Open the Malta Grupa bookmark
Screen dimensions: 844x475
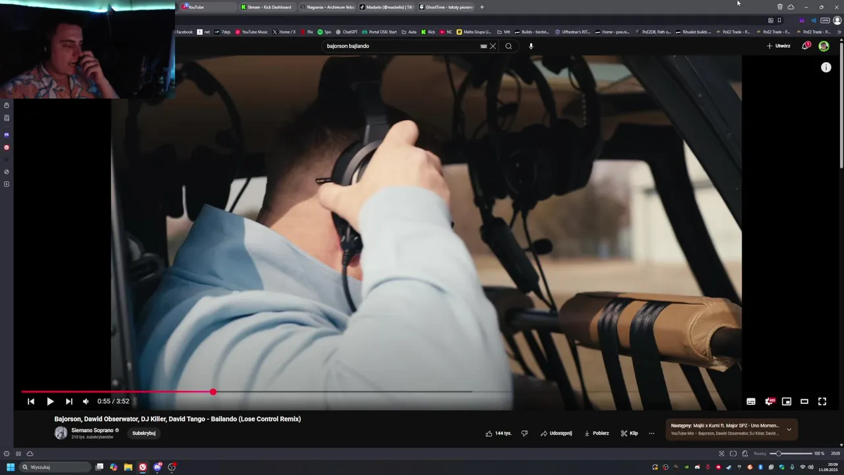474,32
